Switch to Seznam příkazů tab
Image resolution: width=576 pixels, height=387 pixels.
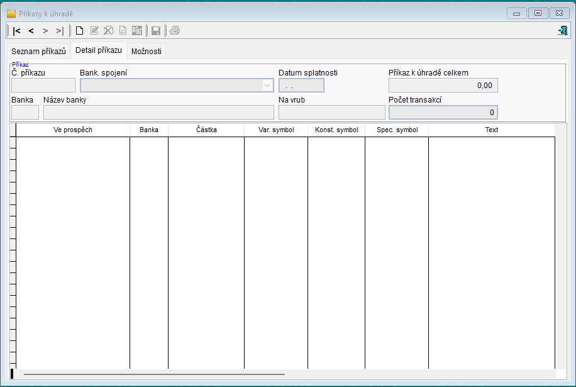pyautogui.click(x=38, y=51)
